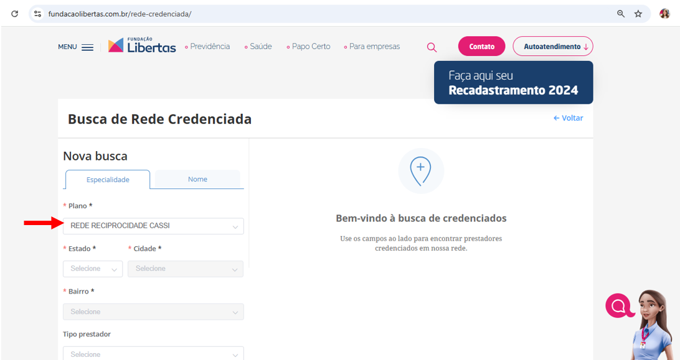Open the site search magnifier icon
The width and height of the screenshot is (680, 360).
(432, 47)
